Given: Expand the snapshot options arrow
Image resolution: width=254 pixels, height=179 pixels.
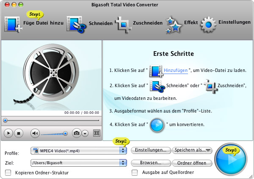Looking at the screenshot, I should (85, 133).
